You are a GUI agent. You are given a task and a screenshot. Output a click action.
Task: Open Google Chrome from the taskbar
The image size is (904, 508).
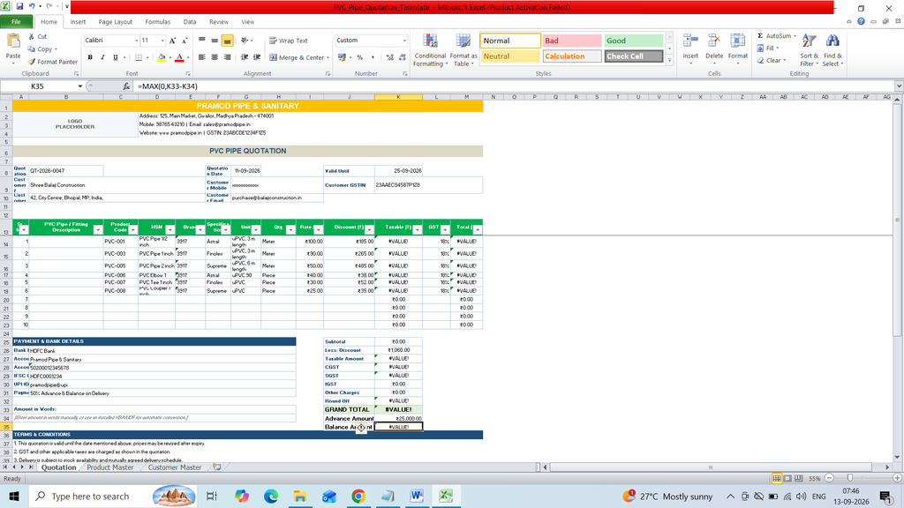(x=358, y=496)
